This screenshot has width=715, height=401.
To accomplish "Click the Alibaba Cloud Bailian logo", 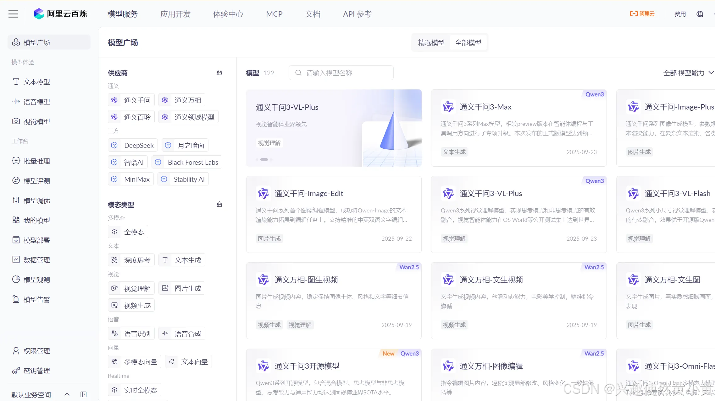I will [x=60, y=14].
